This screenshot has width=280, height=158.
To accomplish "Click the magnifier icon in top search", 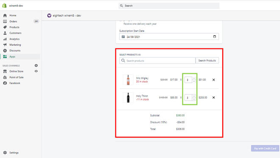I will (x=121, y=6).
